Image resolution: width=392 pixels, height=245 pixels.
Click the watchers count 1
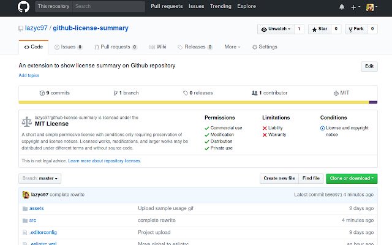pyautogui.click(x=299, y=29)
